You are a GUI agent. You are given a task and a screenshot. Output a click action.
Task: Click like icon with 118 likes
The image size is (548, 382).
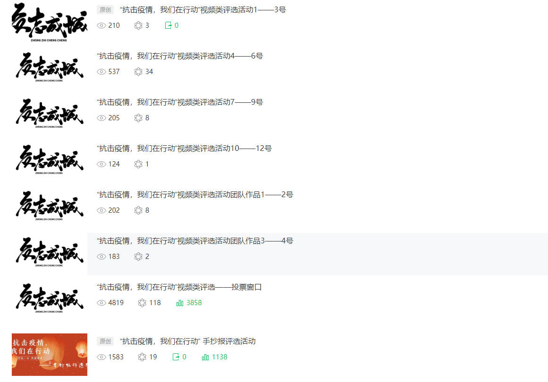tap(142, 303)
